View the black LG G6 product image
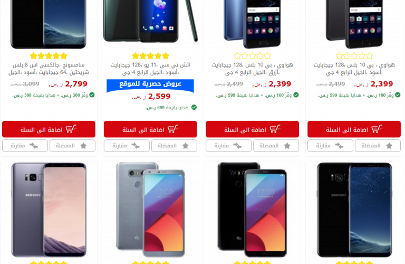405x264 pixels. point(253,210)
